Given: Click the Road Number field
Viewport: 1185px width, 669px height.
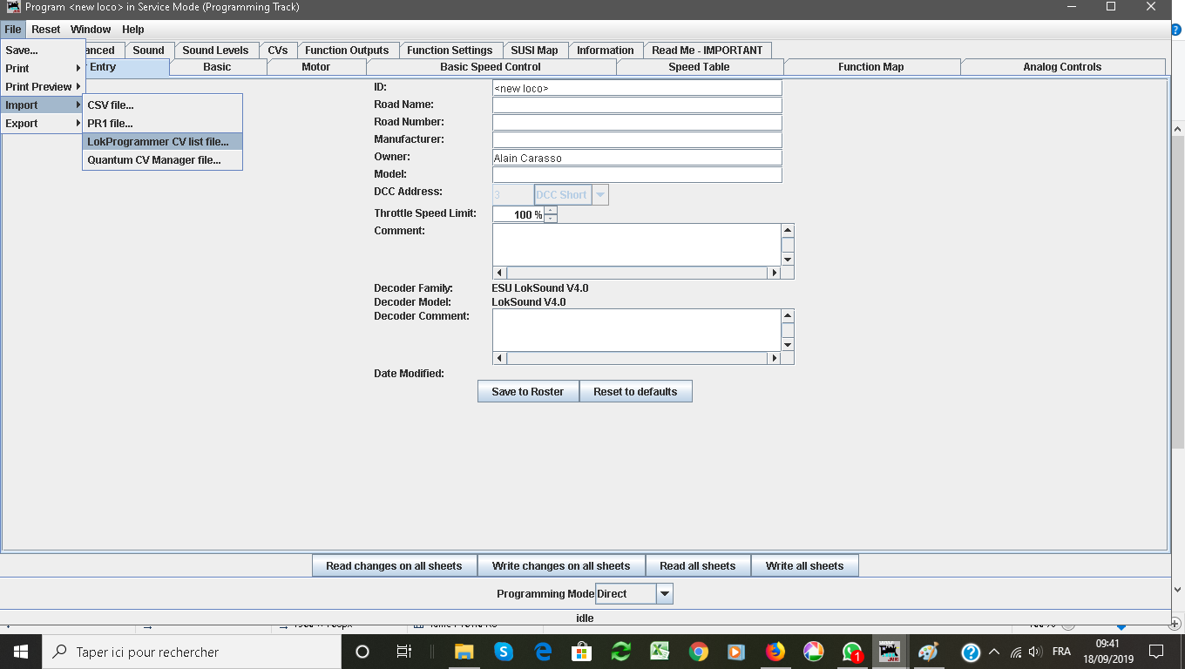Looking at the screenshot, I should click(637, 123).
